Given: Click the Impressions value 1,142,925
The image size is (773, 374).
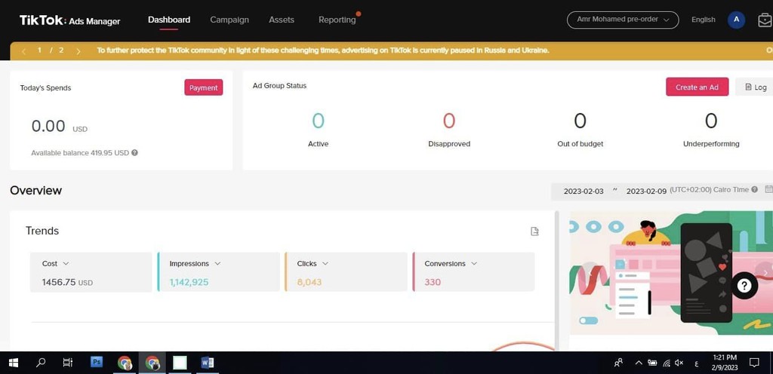Looking at the screenshot, I should tap(189, 283).
